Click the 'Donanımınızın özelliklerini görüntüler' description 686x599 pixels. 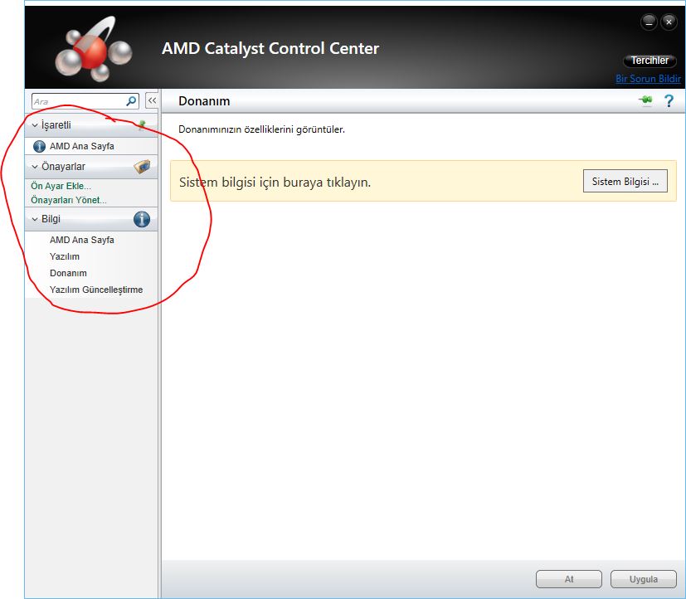click(x=261, y=129)
